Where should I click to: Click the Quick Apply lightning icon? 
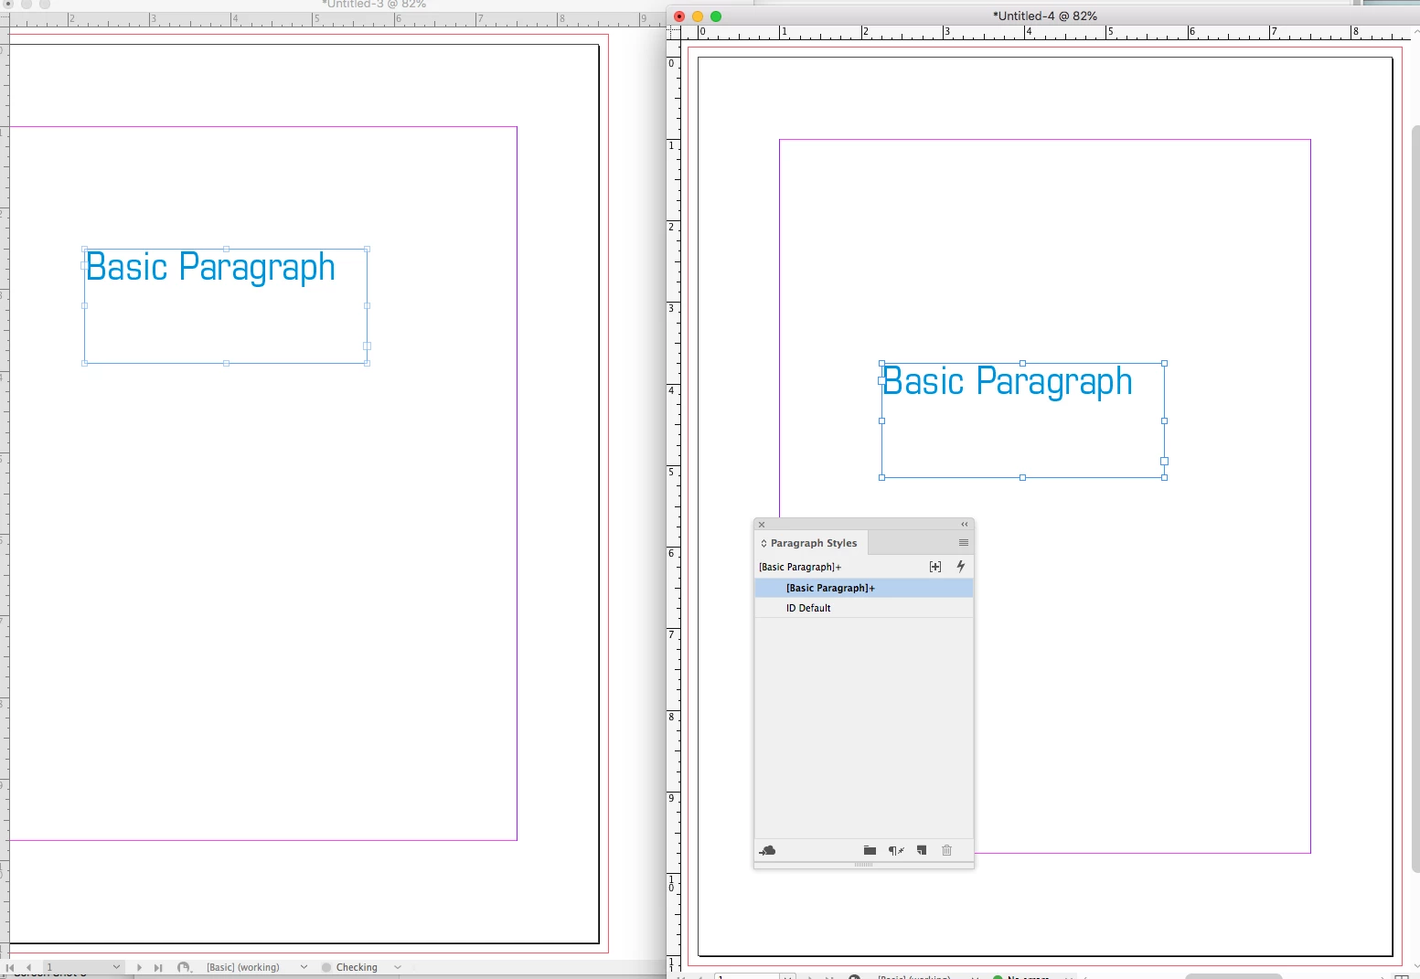(961, 567)
